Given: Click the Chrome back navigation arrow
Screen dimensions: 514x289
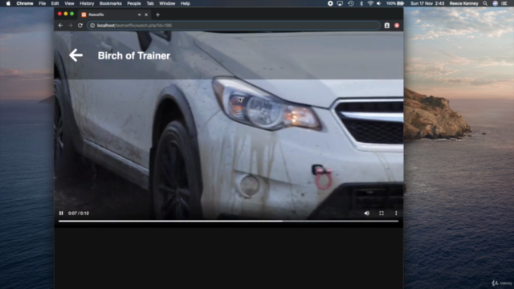Looking at the screenshot, I should [60, 26].
